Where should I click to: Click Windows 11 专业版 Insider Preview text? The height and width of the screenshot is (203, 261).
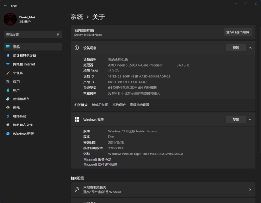click(133, 131)
